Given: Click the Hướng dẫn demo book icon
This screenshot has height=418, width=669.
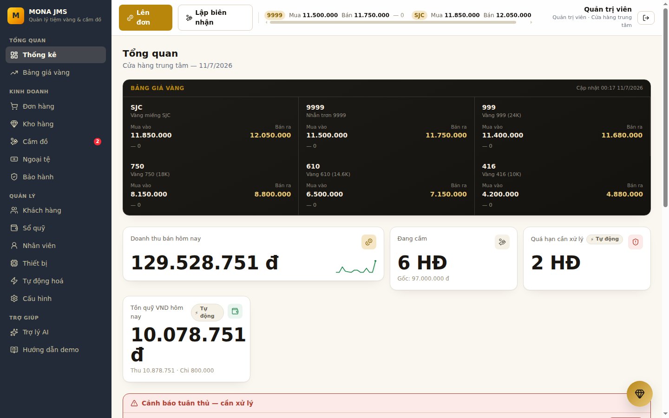Looking at the screenshot, I should click(x=14, y=350).
